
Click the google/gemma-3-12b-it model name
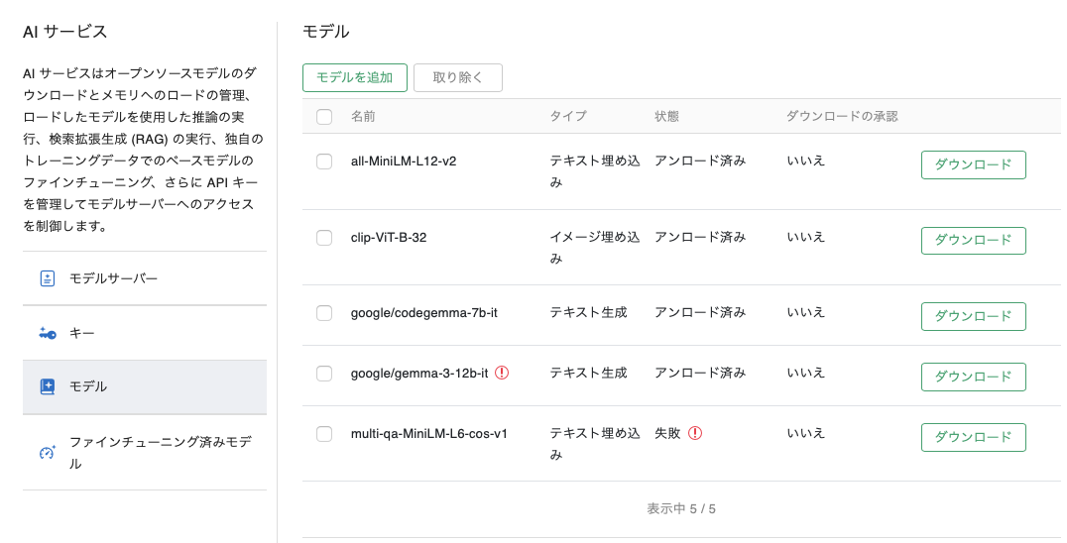click(x=419, y=374)
